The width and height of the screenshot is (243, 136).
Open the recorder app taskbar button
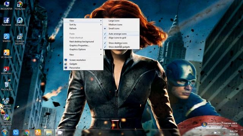coord(60,133)
